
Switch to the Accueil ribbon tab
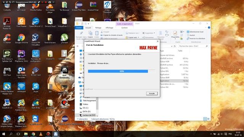pyautogui.click(x=88, y=28)
